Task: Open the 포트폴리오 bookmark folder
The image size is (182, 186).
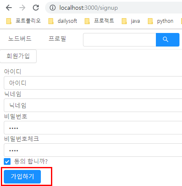Action: pyautogui.click(x=24, y=21)
